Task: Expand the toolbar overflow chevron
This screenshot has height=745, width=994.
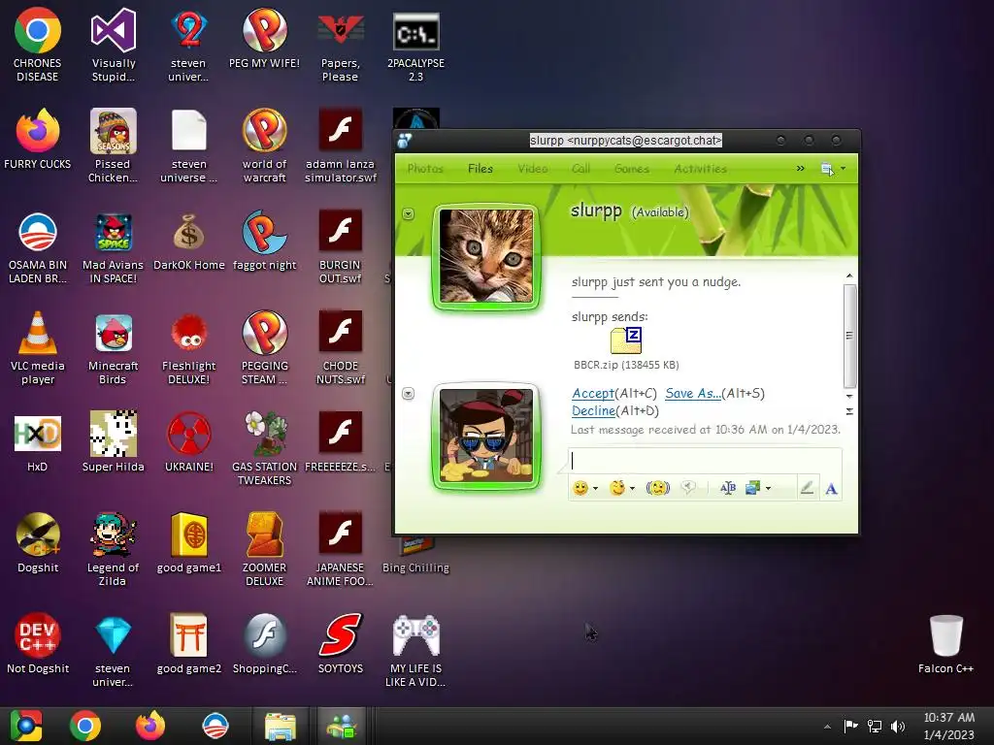Action: click(800, 169)
